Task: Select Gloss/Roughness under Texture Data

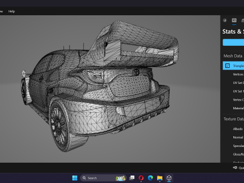Action: point(238,155)
